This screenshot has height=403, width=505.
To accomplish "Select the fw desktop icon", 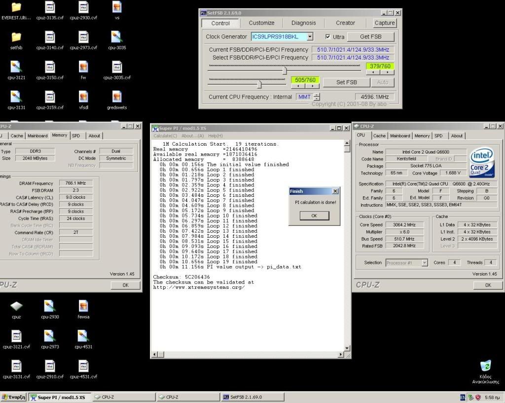I will pos(83,67).
